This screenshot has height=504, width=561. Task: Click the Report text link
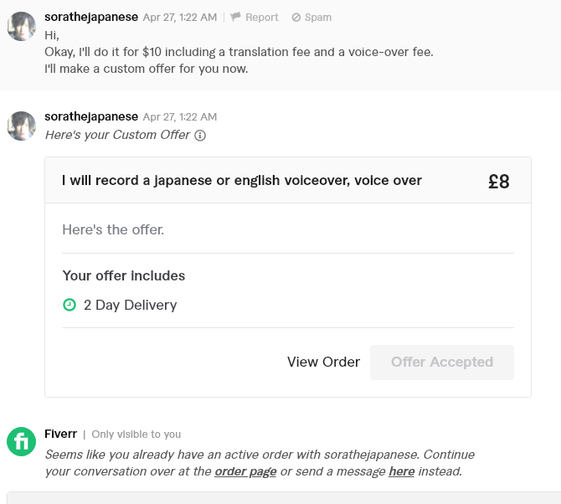pos(261,18)
